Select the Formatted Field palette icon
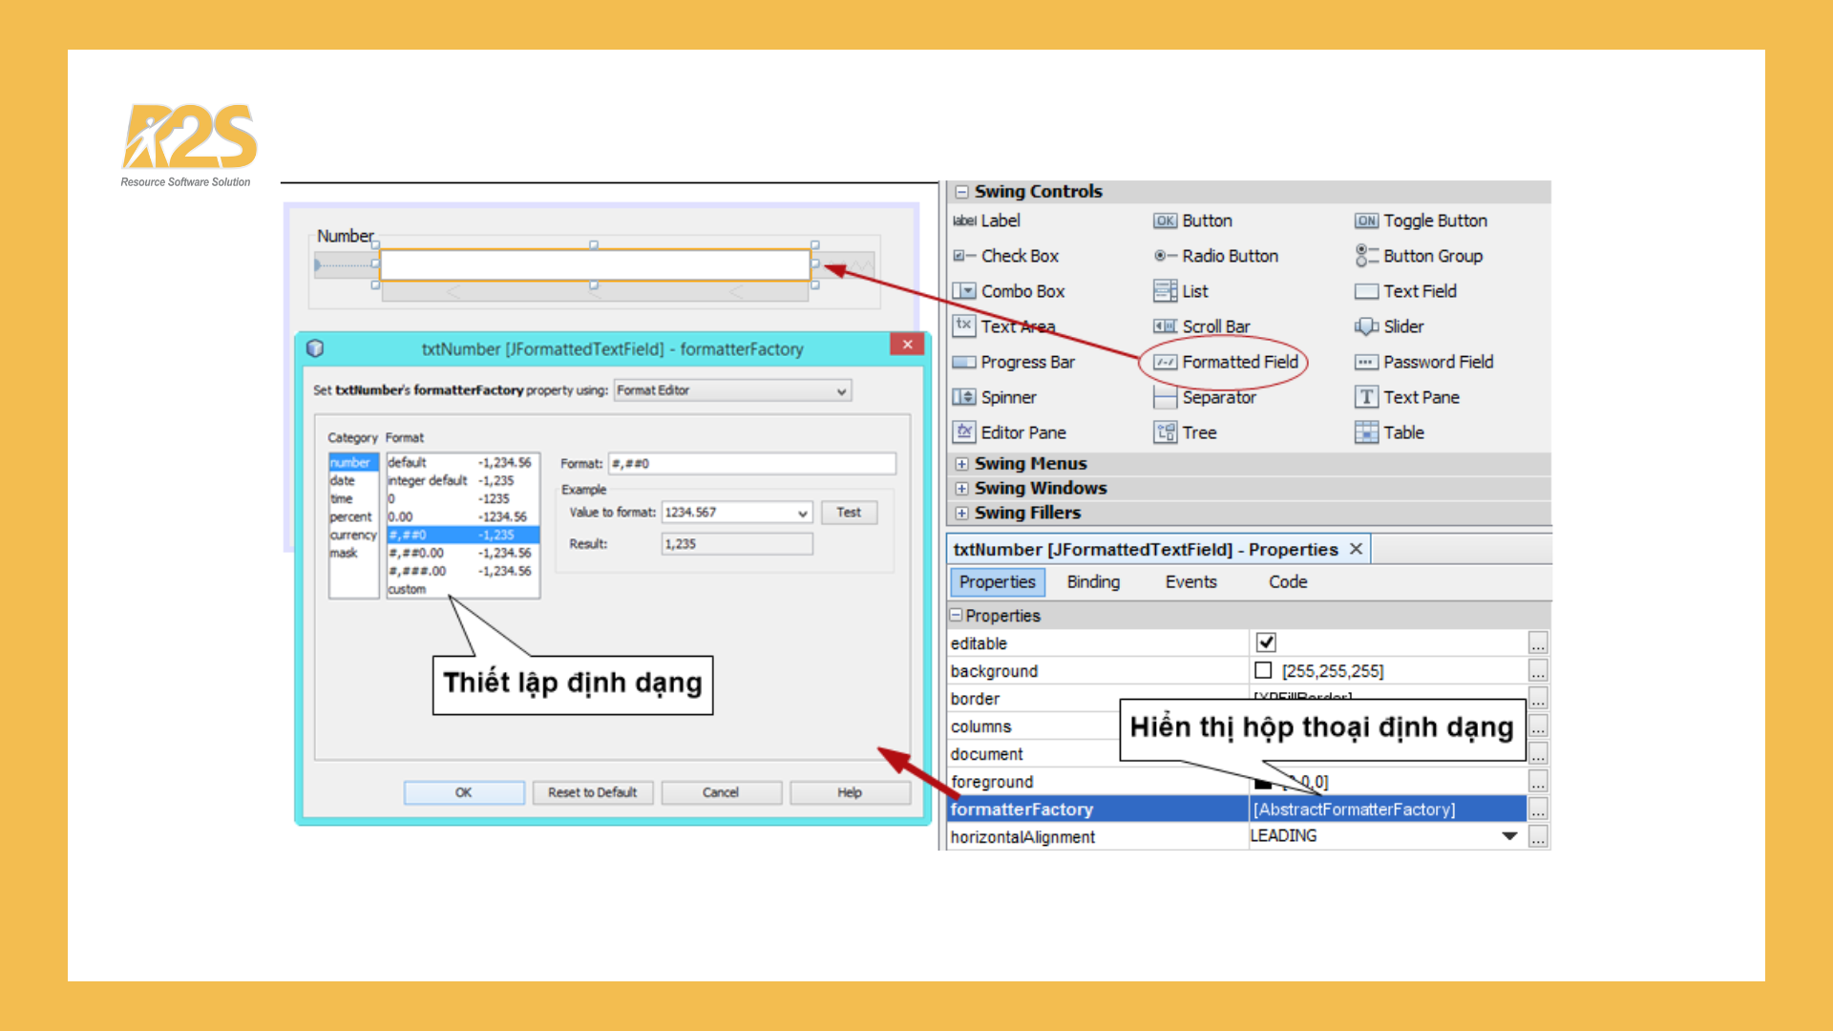 [1165, 362]
